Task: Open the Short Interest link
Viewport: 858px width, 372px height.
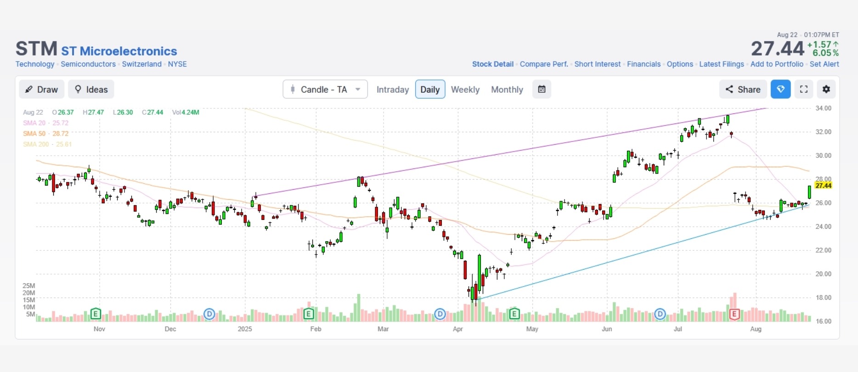Action: [x=598, y=64]
